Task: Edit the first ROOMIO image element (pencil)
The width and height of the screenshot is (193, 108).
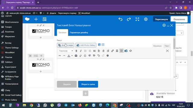Action: 41,25
